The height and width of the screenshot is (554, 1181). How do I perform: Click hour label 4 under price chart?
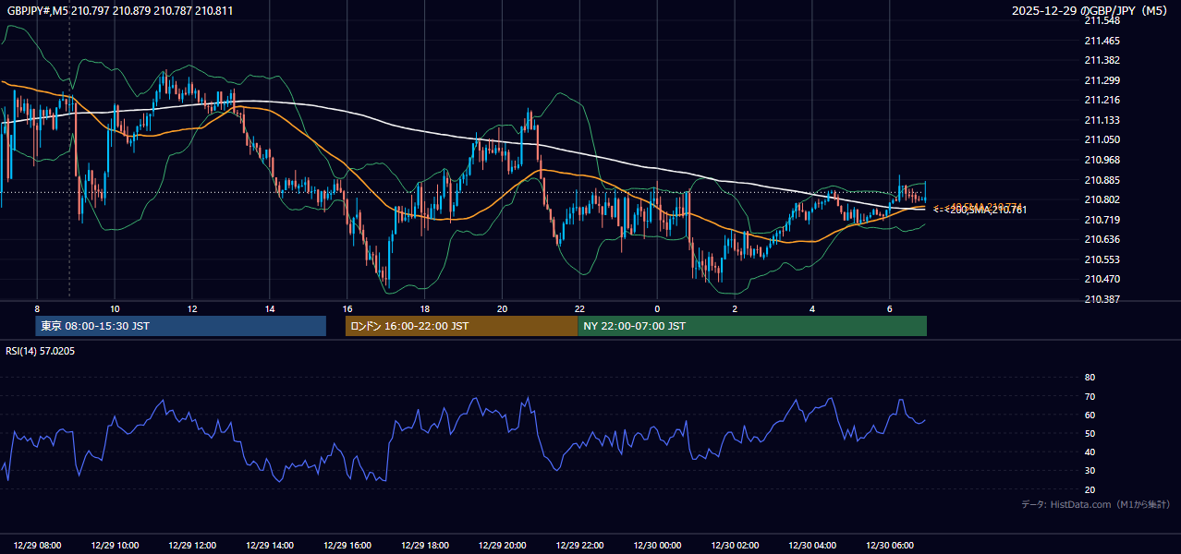click(812, 308)
